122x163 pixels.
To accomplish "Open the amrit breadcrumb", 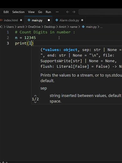I will (x=21, y=27).
